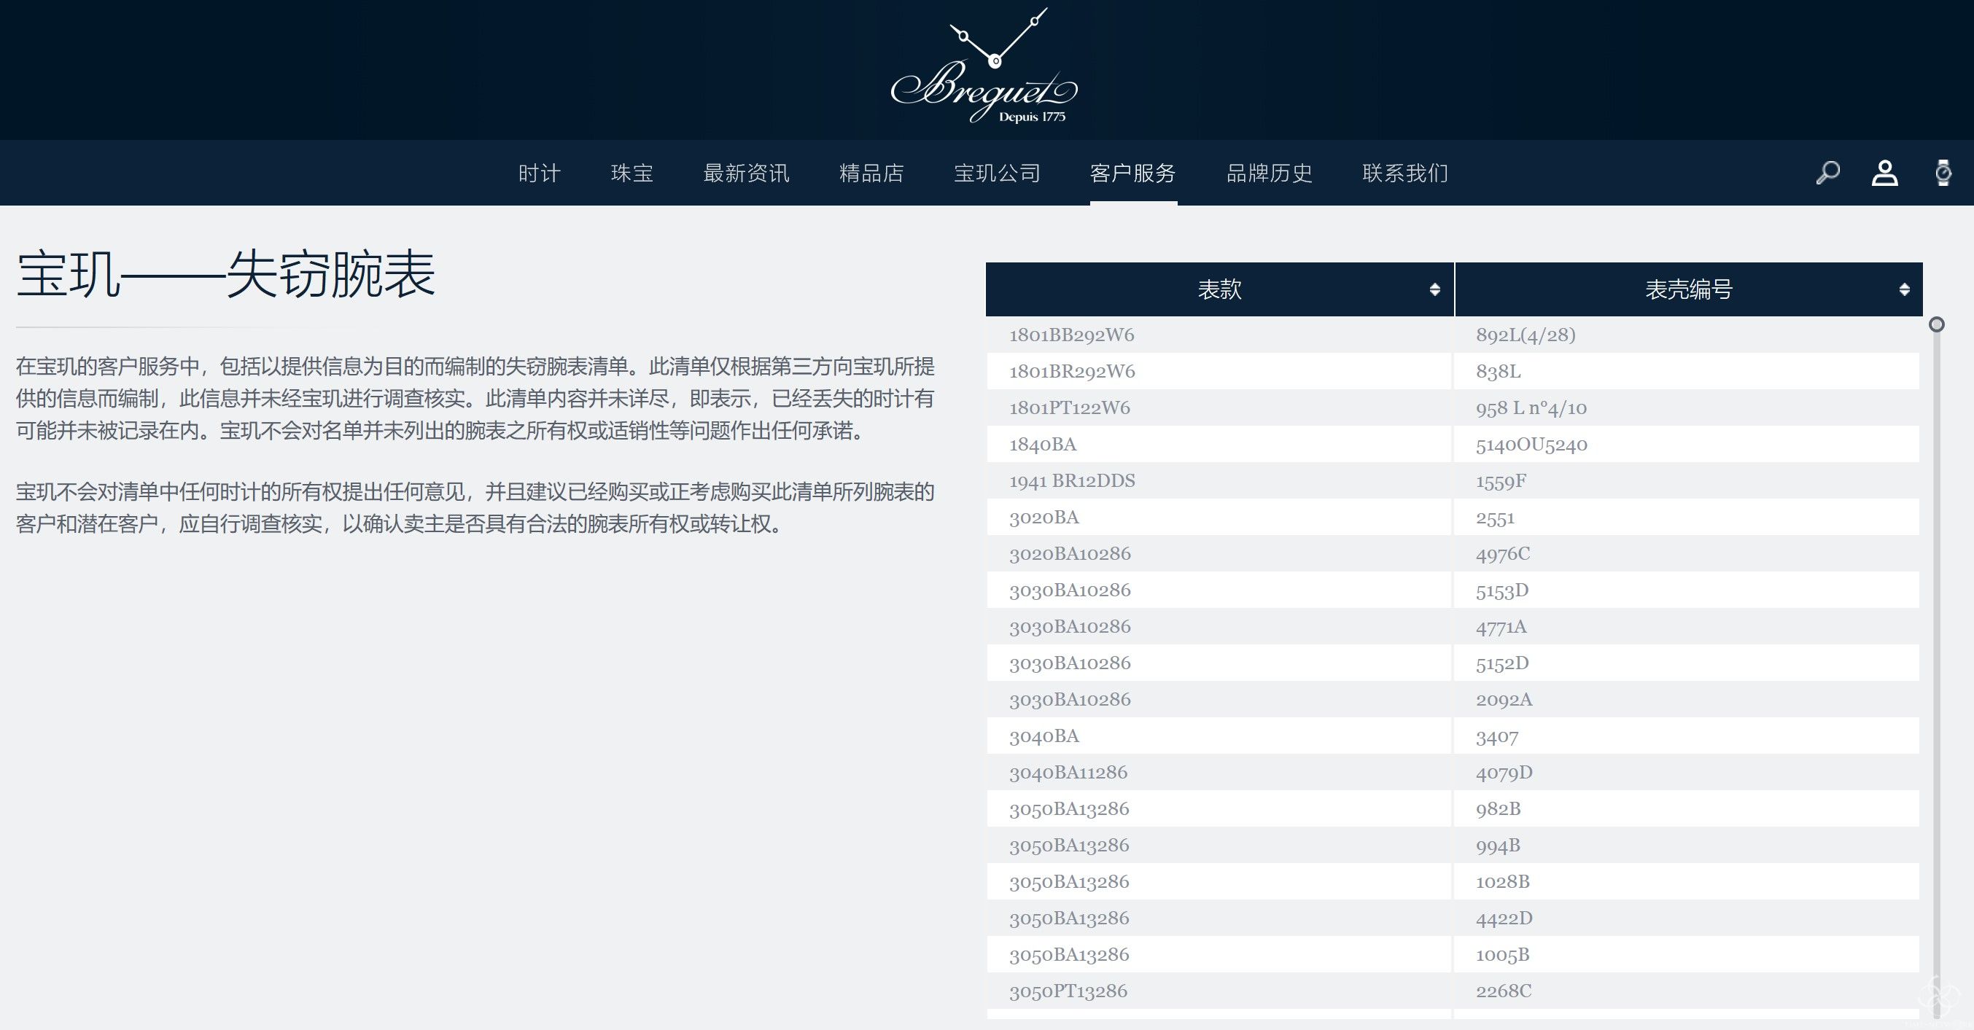Viewport: 1974px width, 1030px height.
Task: Click the 表款 column header
Action: point(1220,289)
